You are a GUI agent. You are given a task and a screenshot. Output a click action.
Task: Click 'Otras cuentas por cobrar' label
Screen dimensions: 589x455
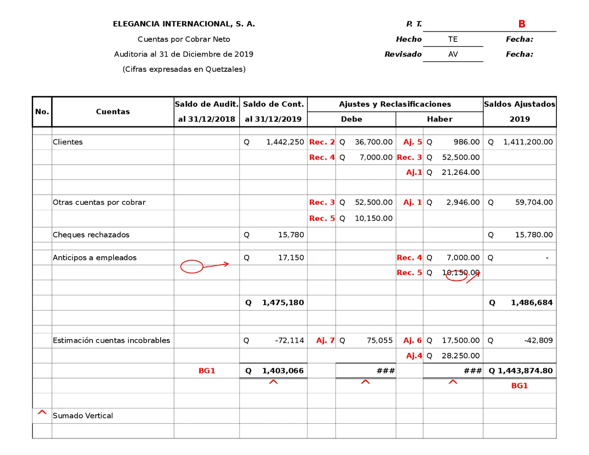tap(99, 202)
